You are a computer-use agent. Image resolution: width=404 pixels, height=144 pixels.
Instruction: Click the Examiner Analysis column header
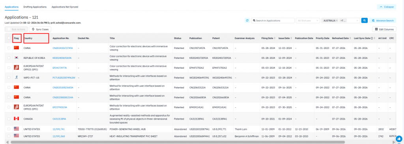pyautogui.click(x=245, y=38)
